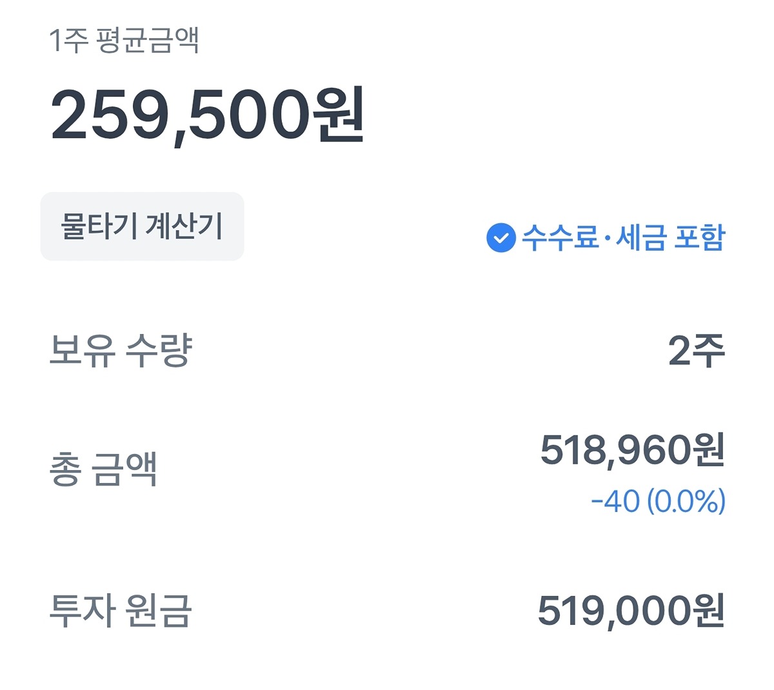774x690 pixels.
Task: Click the blue checkmark circle icon
Action: click(x=501, y=238)
